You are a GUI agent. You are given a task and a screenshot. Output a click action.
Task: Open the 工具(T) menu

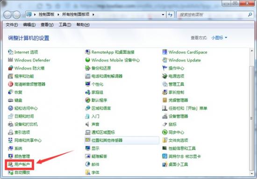tap(65, 25)
